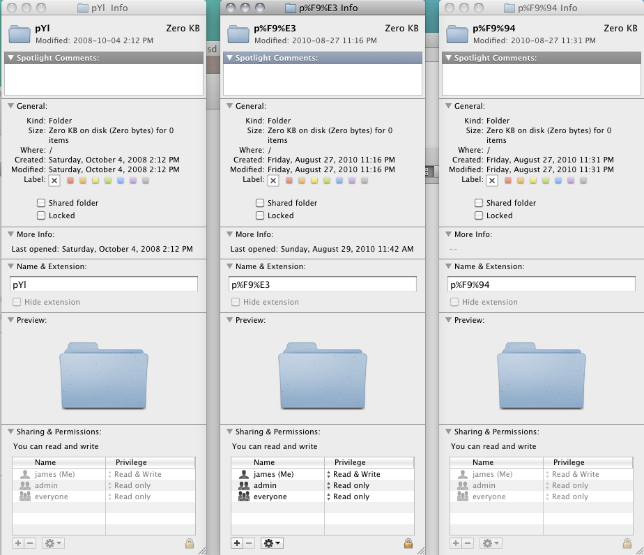
Task: Click the title bar proxy folder icon of p%F9%94 Info
Action: (x=509, y=8)
